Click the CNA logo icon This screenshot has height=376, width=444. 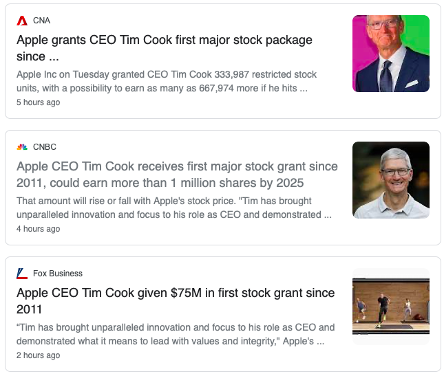tap(22, 21)
